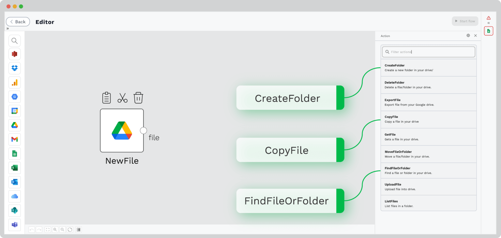Open the Action panel settings gear
The image size is (501, 238).
pos(468,35)
